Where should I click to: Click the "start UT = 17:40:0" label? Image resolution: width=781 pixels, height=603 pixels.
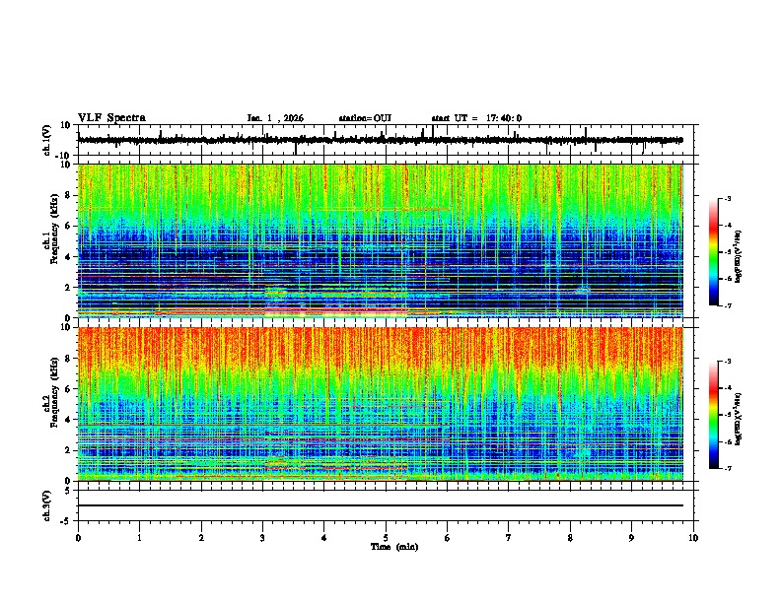click(x=476, y=118)
